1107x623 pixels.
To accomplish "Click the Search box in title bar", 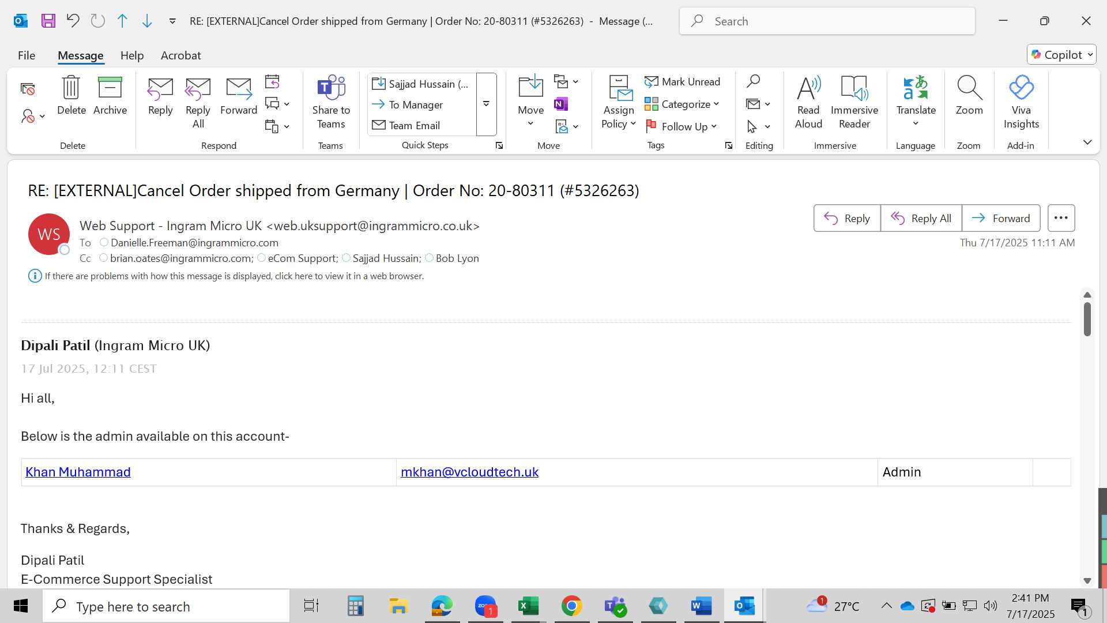I will pos(827,21).
